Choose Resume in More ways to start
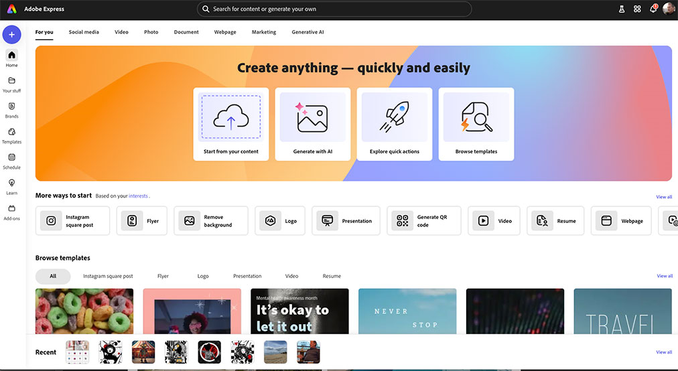 555,220
